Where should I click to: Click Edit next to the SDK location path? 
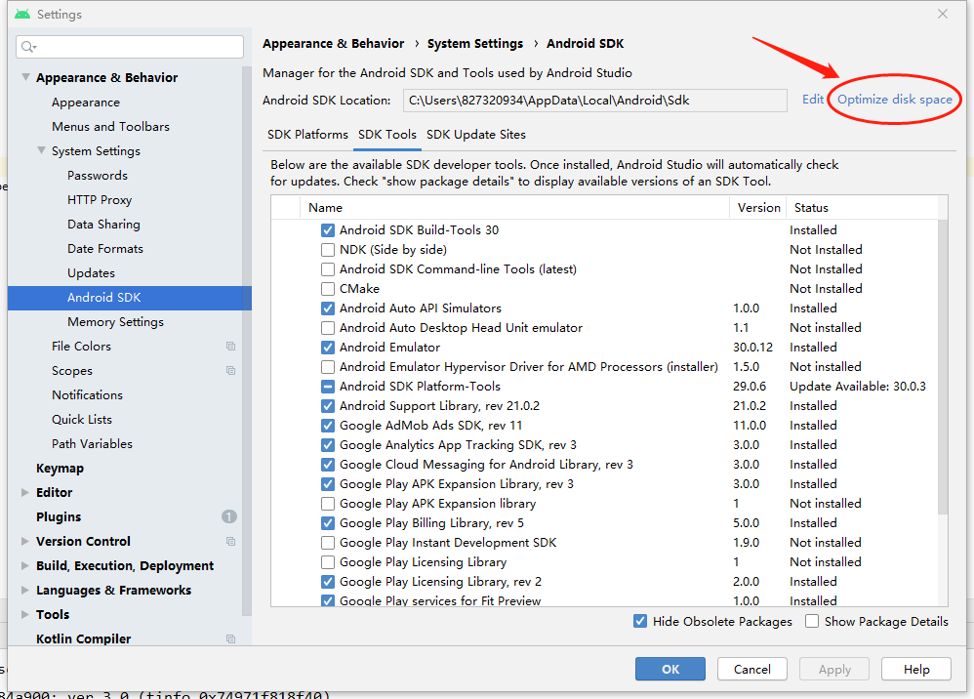[813, 100]
